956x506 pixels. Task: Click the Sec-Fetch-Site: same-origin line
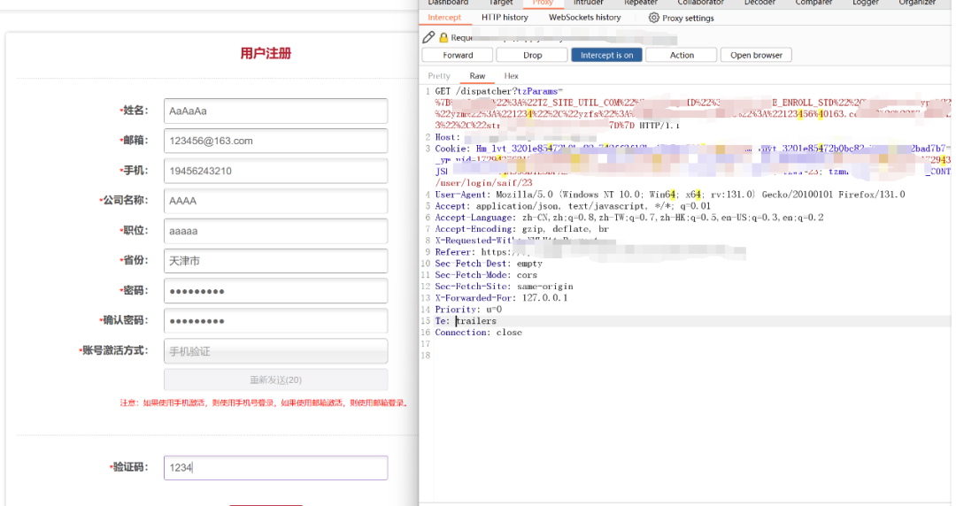(504, 287)
